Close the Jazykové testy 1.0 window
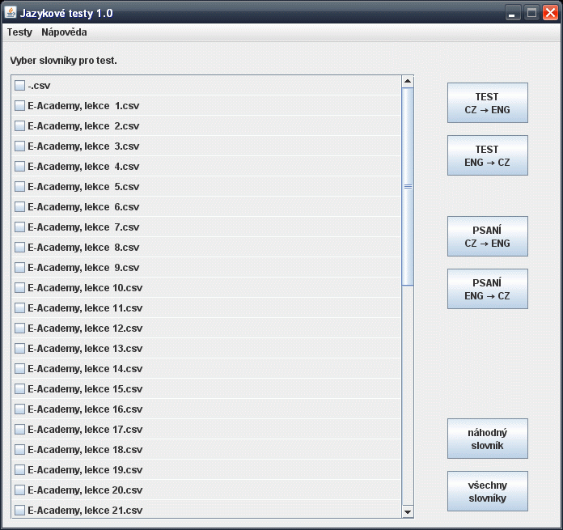Viewport: 563px width, 530px height. pyautogui.click(x=550, y=13)
